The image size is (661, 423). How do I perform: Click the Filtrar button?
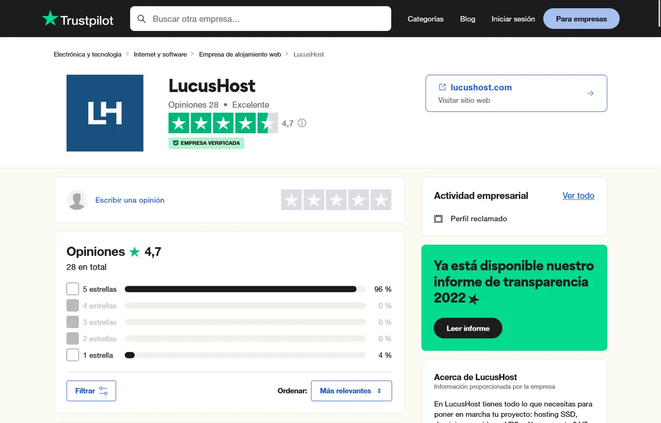tap(91, 391)
